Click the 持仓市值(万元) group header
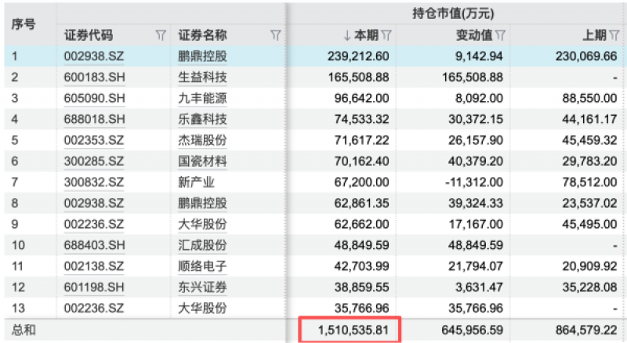 point(453,13)
